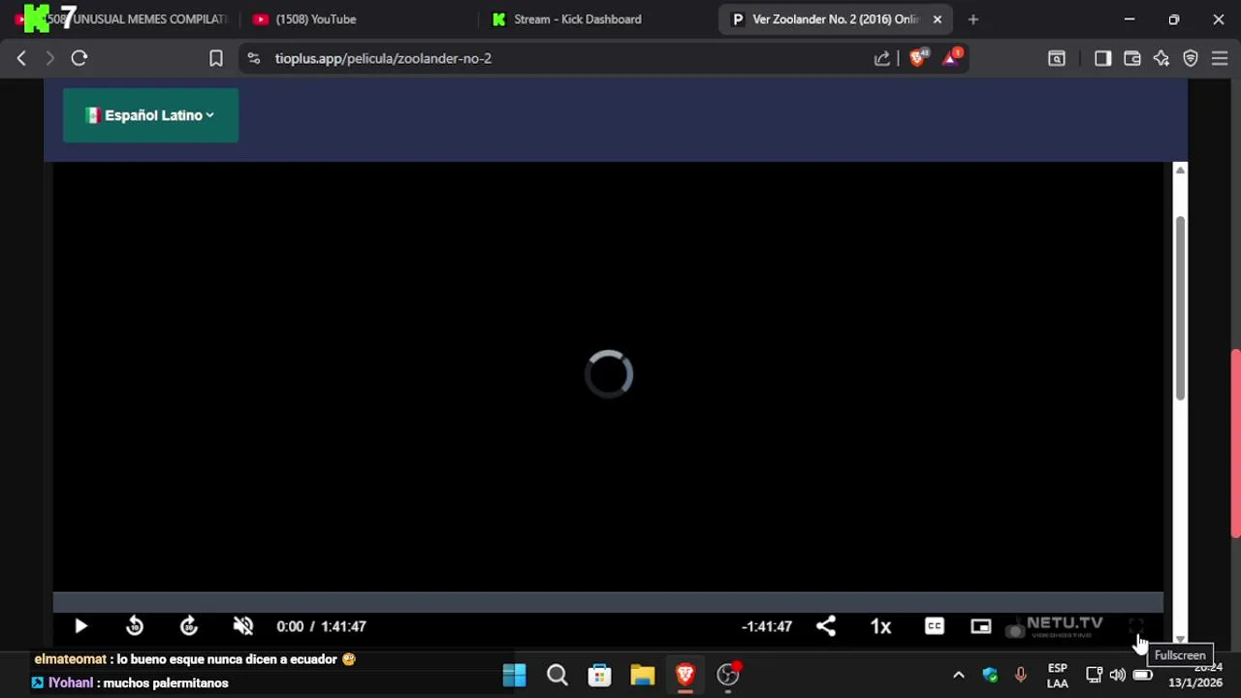
Task: Enable picture-in-picture mode
Action: click(981, 626)
